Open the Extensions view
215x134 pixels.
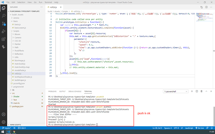(3, 39)
